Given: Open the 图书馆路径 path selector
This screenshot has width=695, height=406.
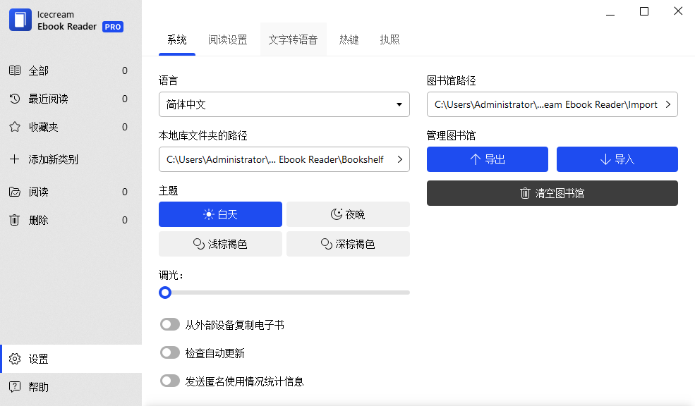Looking at the screenshot, I should (667, 104).
